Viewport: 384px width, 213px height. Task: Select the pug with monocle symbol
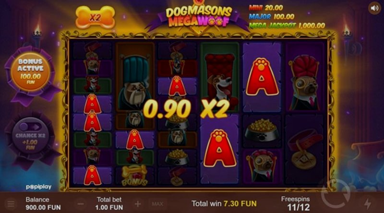pos(304,83)
